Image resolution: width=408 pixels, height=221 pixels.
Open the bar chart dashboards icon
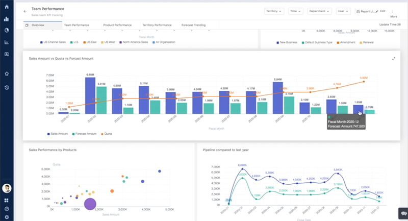pos(7,19)
